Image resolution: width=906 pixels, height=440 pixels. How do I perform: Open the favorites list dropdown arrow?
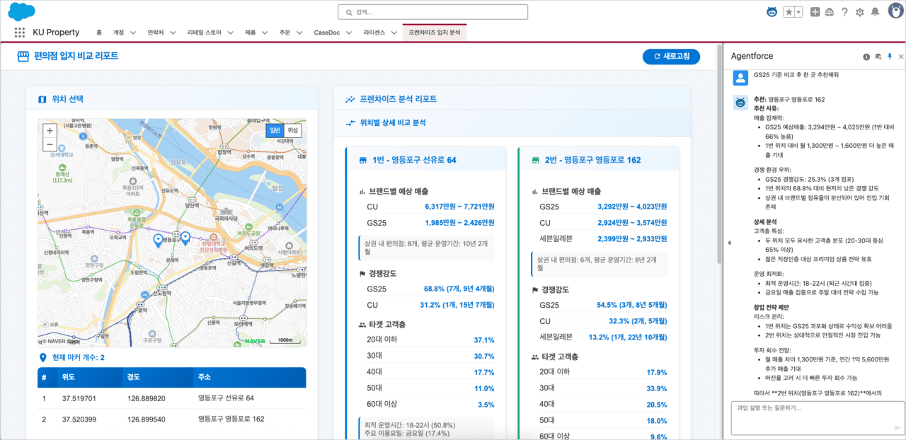(x=798, y=11)
